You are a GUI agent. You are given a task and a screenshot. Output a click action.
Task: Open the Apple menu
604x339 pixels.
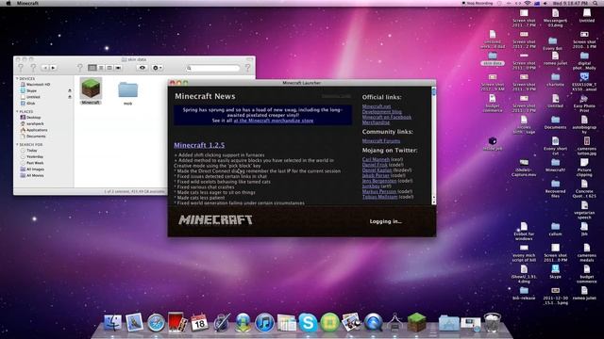pyautogui.click(x=8, y=3)
